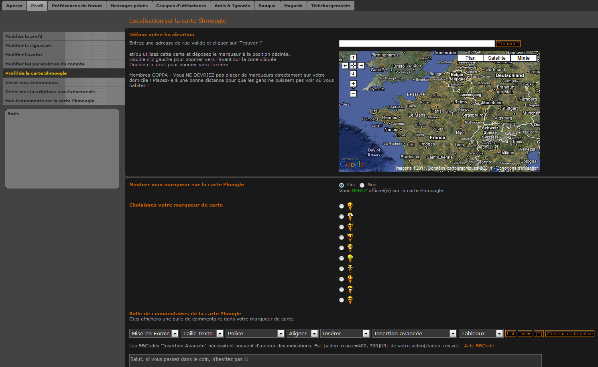Choose the goatee marker radio button

tap(342, 269)
